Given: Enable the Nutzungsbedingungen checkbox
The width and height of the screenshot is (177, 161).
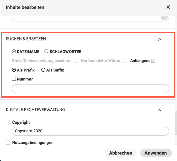Looking at the screenshot, I should [8, 143].
